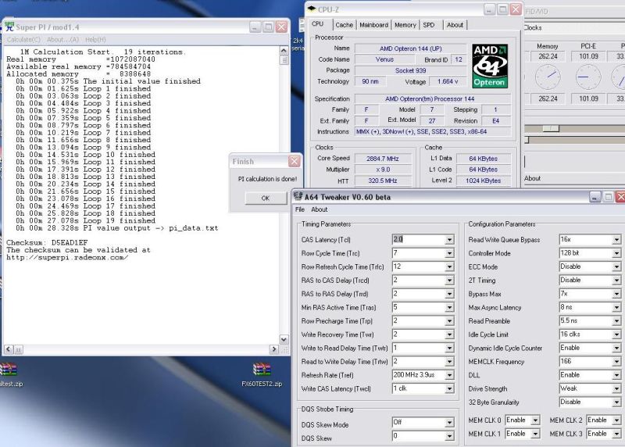Expand the 32 Byte Granularity dropdown
The height and width of the screenshot is (447, 625).
coord(616,402)
